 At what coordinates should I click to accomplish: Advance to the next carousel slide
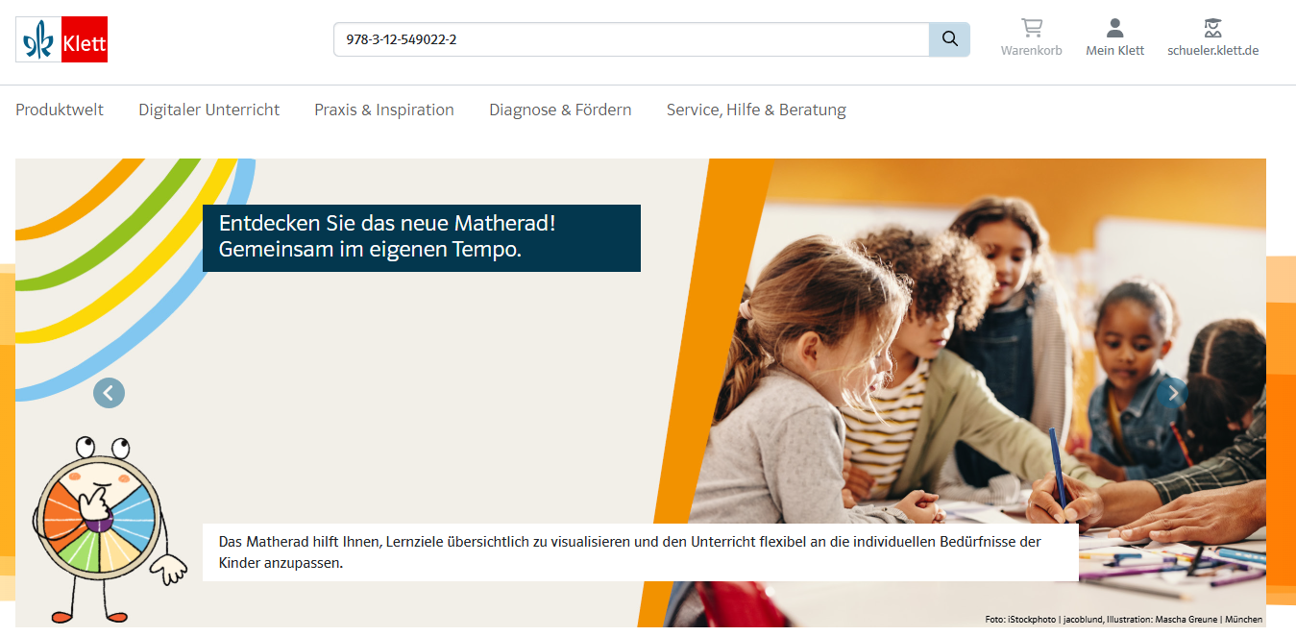point(1172,392)
